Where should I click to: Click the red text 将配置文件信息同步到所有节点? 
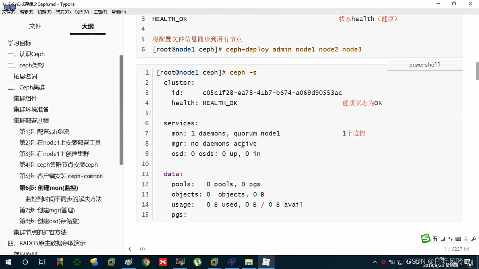click(197, 39)
